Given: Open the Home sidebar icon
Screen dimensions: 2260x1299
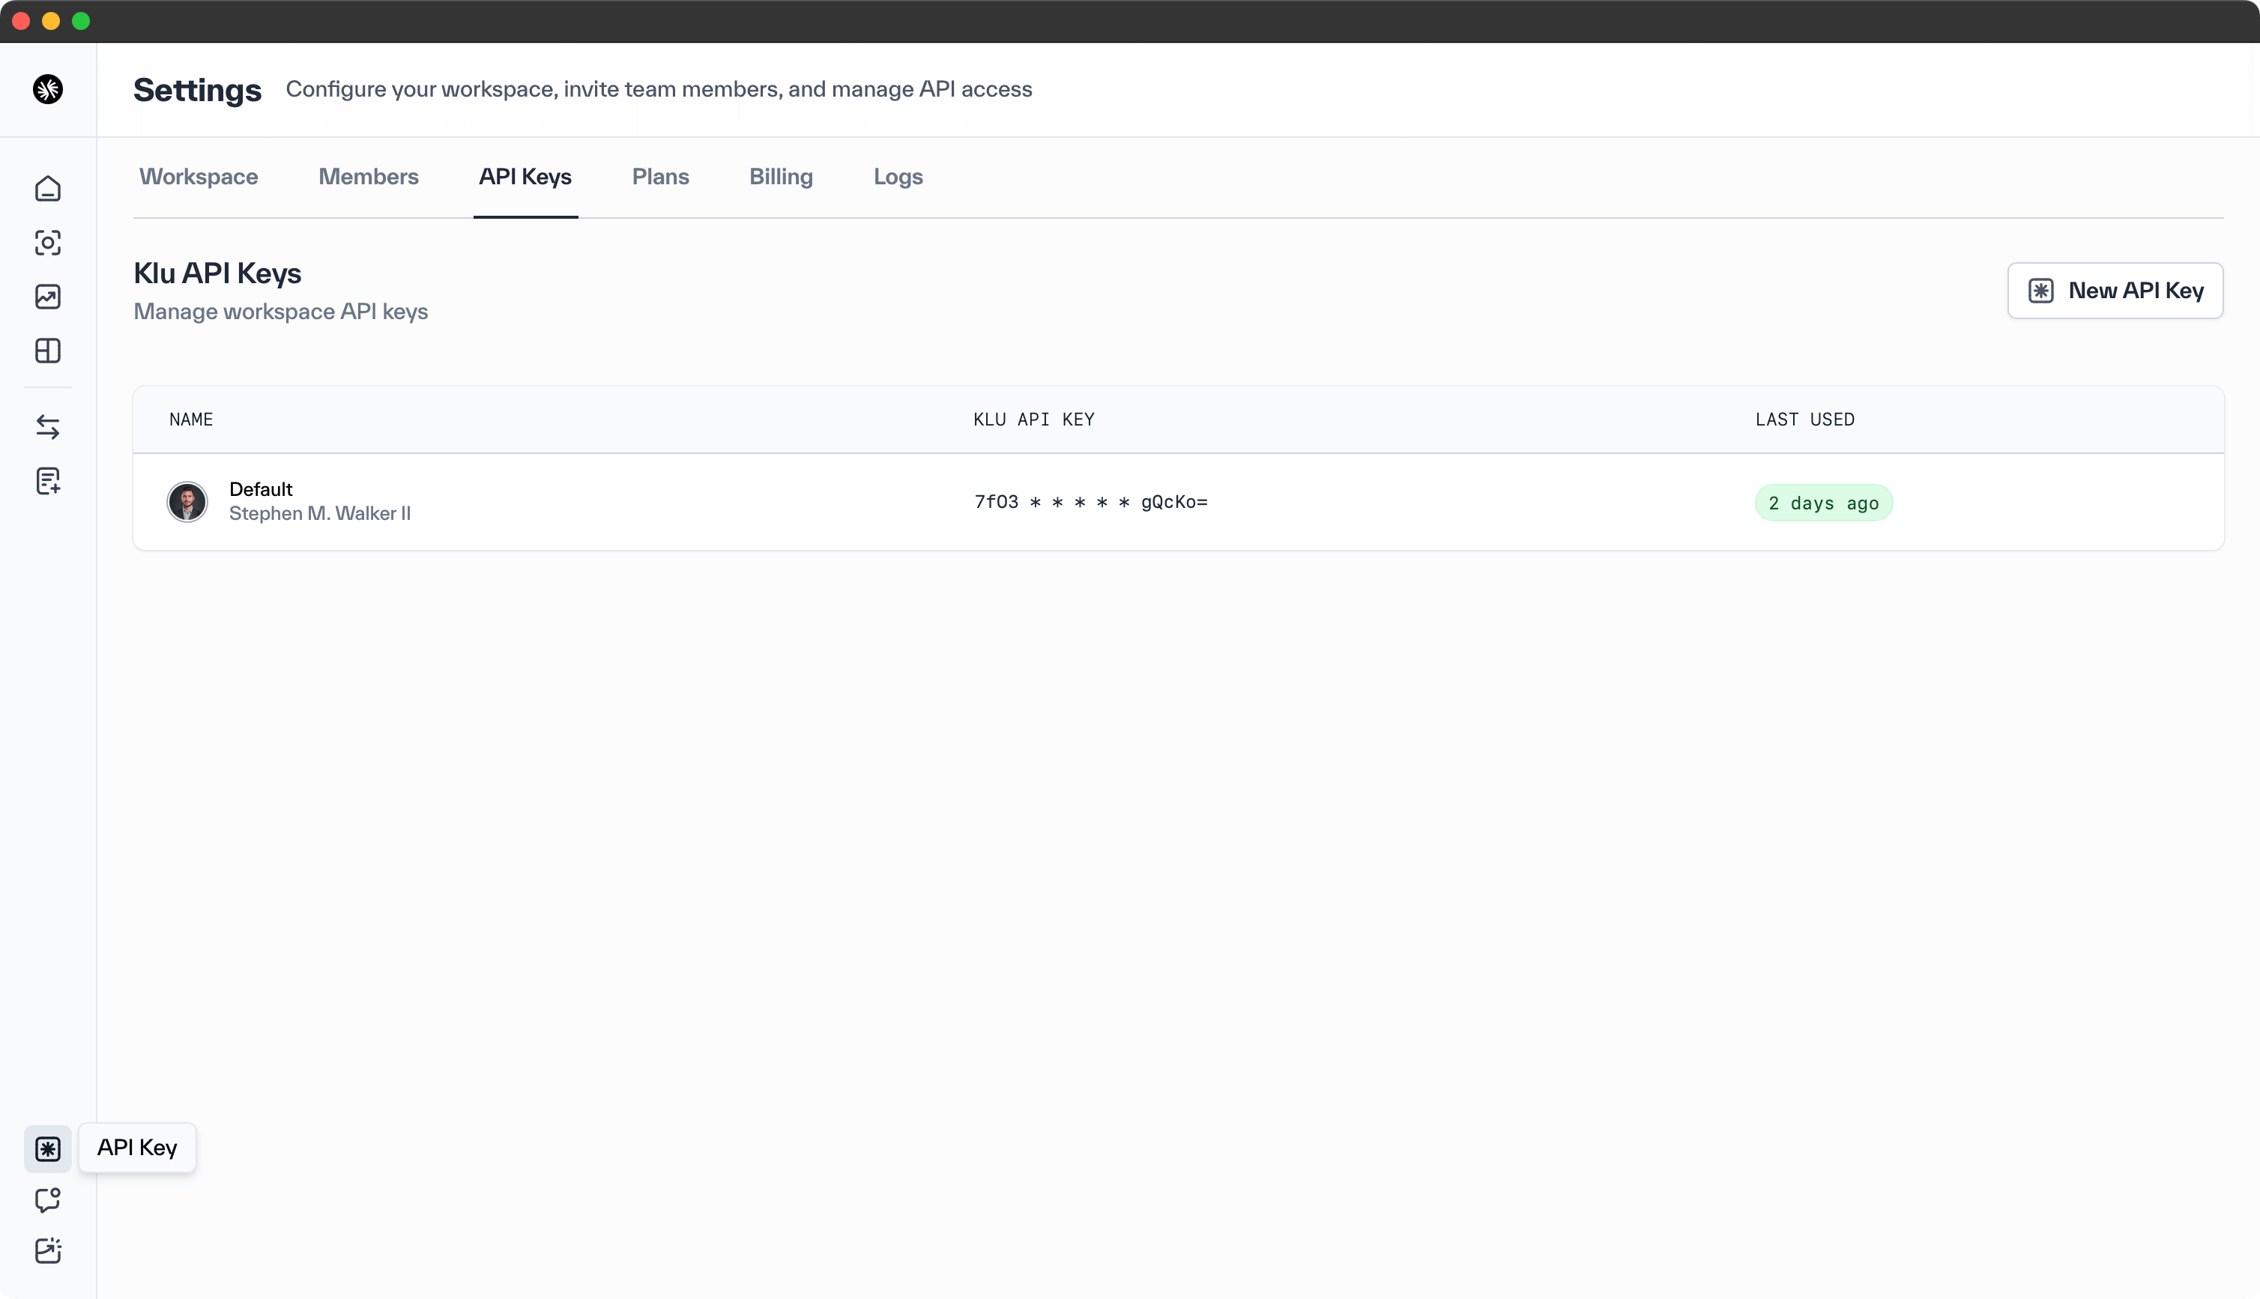Looking at the screenshot, I should [48, 189].
